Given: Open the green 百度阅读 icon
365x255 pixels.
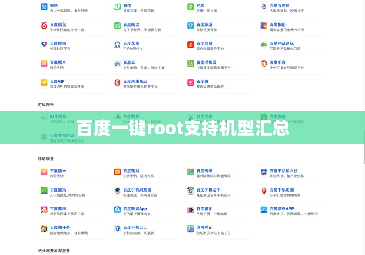Looking at the screenshot, I should pos(117,25).
